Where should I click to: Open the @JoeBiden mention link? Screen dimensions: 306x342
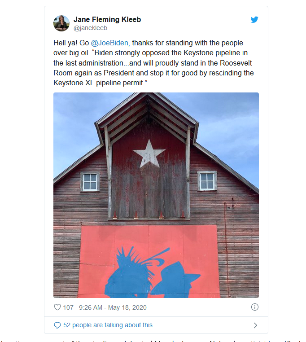coord(109,43)
